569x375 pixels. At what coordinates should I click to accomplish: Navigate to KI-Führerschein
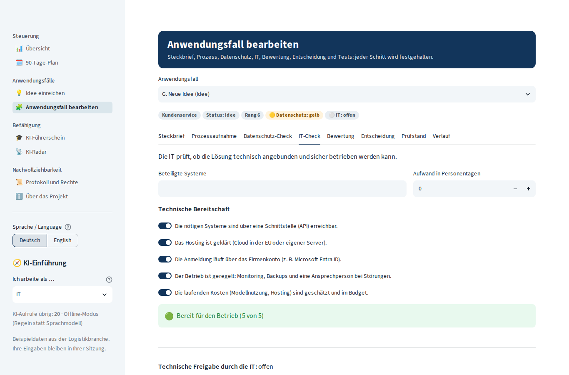(x=62, y=138)
